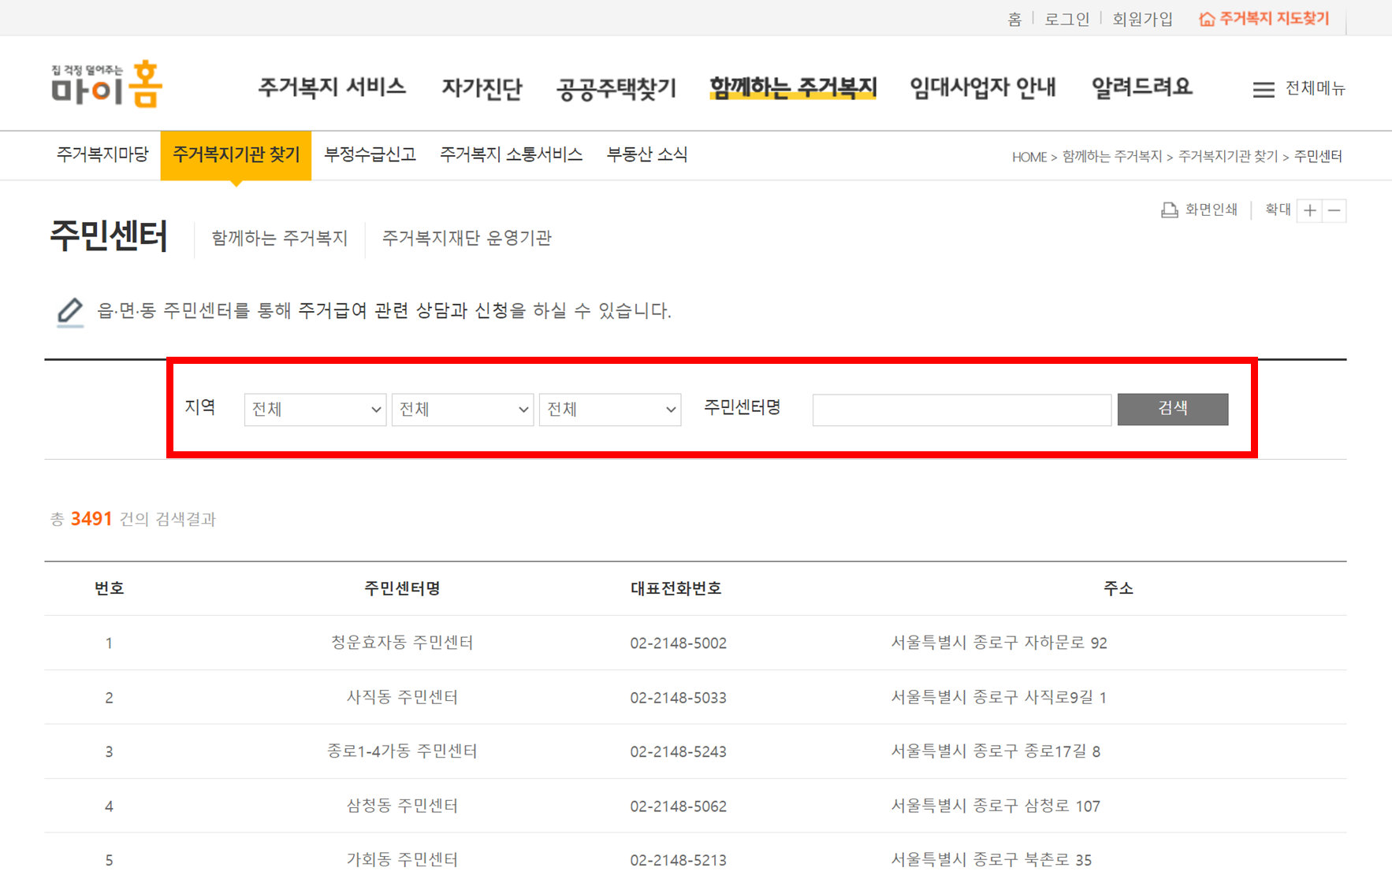This screenshot has width=1392, height=886.
Task: Click inside the 주민센터명 input field
Action: pos(960,409)
